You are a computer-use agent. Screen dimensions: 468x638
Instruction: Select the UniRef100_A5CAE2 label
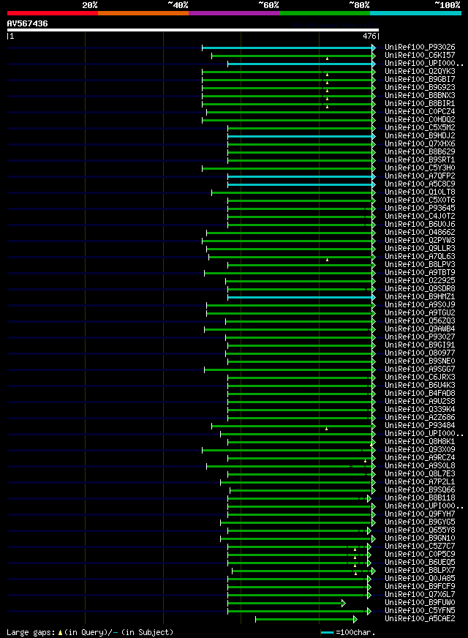click(420, 619)
